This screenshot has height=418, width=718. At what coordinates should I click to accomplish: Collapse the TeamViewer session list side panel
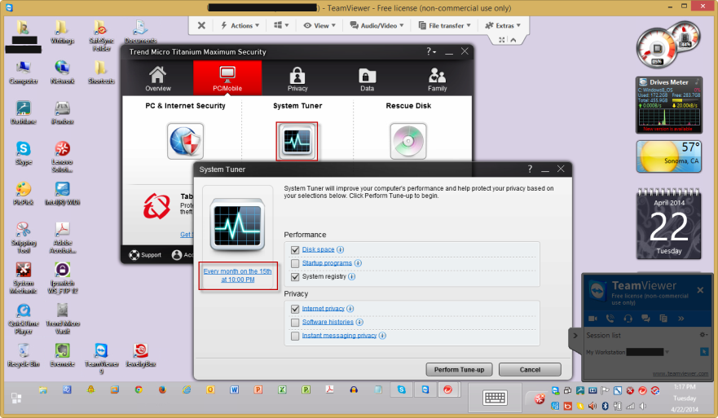point(575,335)
